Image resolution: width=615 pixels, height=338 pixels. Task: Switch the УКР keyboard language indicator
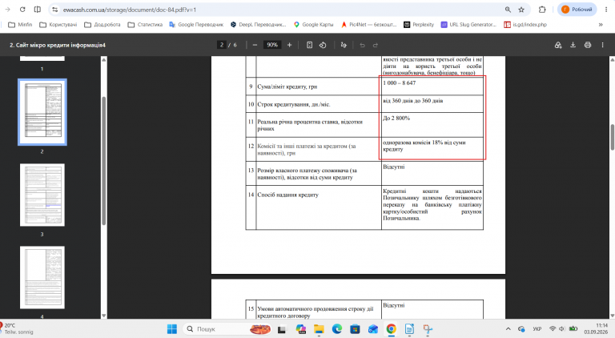point(537,328)
